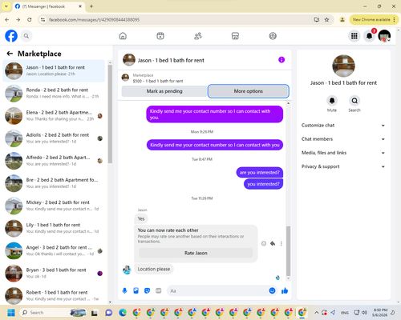Expand the Customize chat section

(343, 126)
